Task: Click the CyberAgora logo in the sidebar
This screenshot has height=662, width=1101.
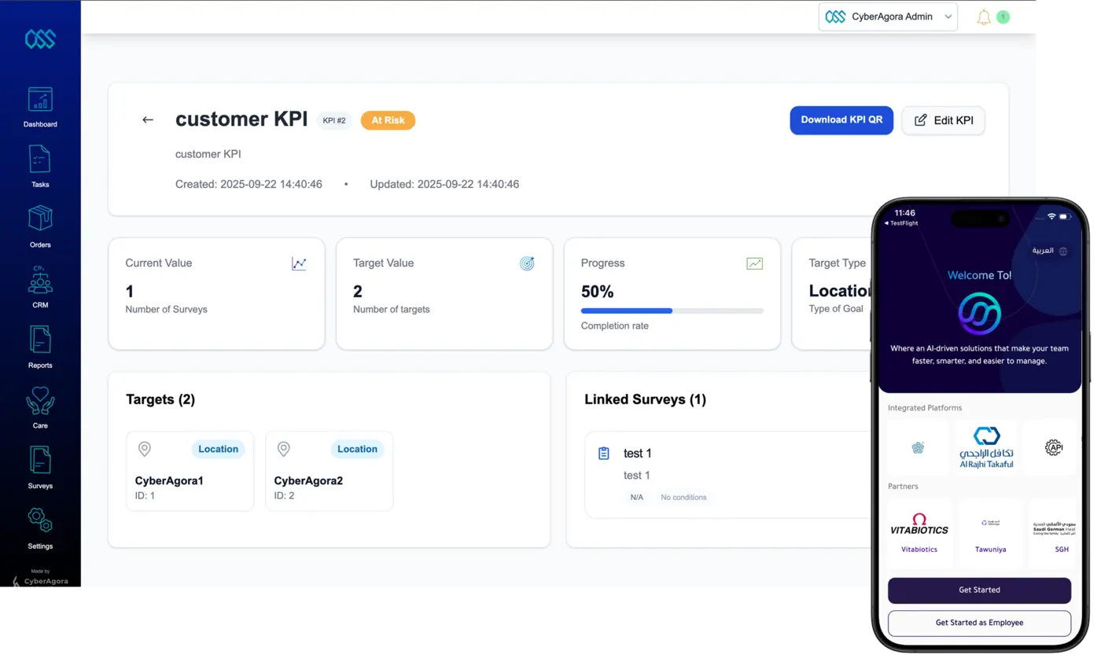Action: [39, 39]
